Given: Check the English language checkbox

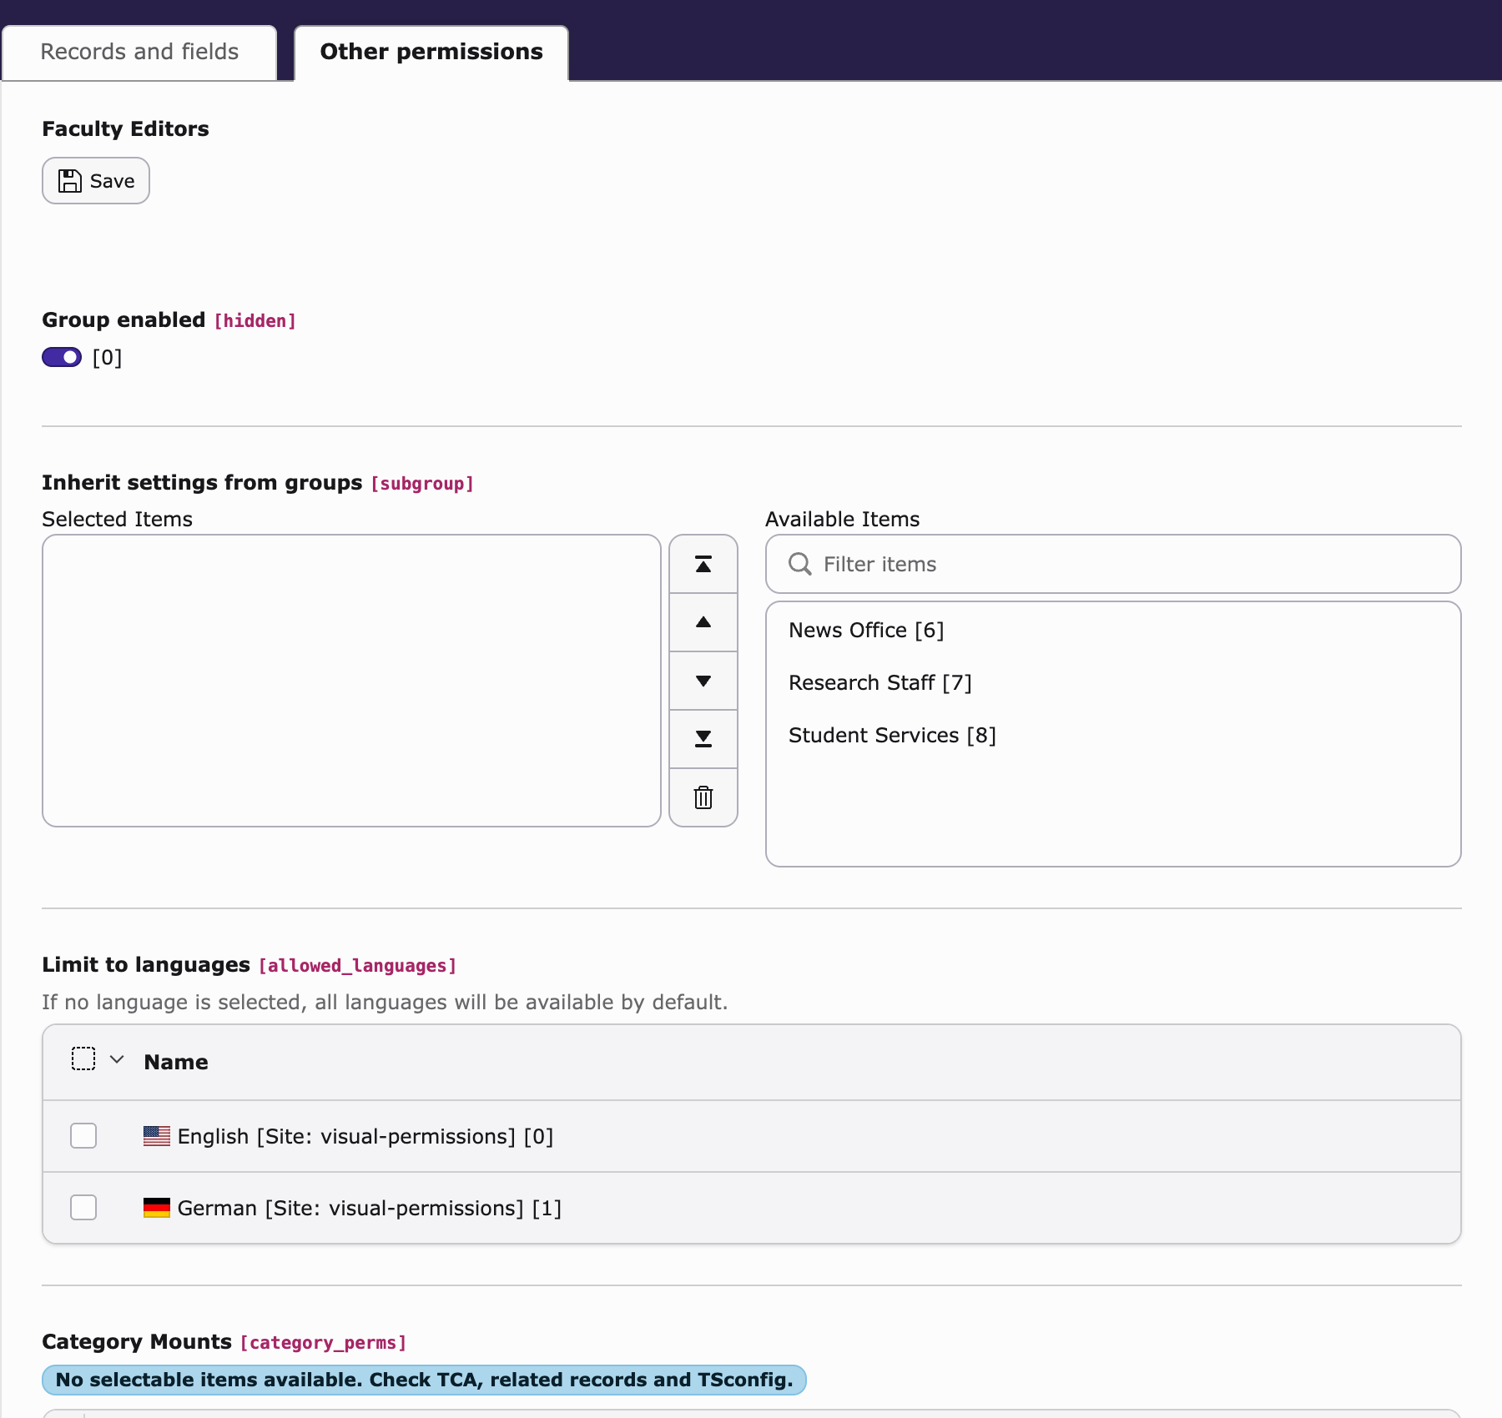Looking at the screenshot, I should (x=83, y=1136).
